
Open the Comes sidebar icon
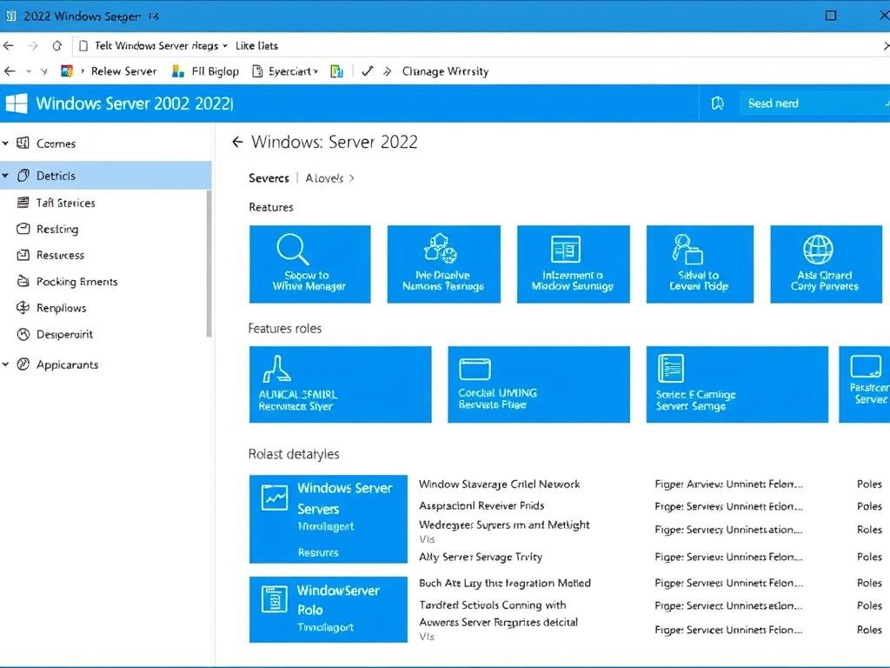click(x=23, y=144)
